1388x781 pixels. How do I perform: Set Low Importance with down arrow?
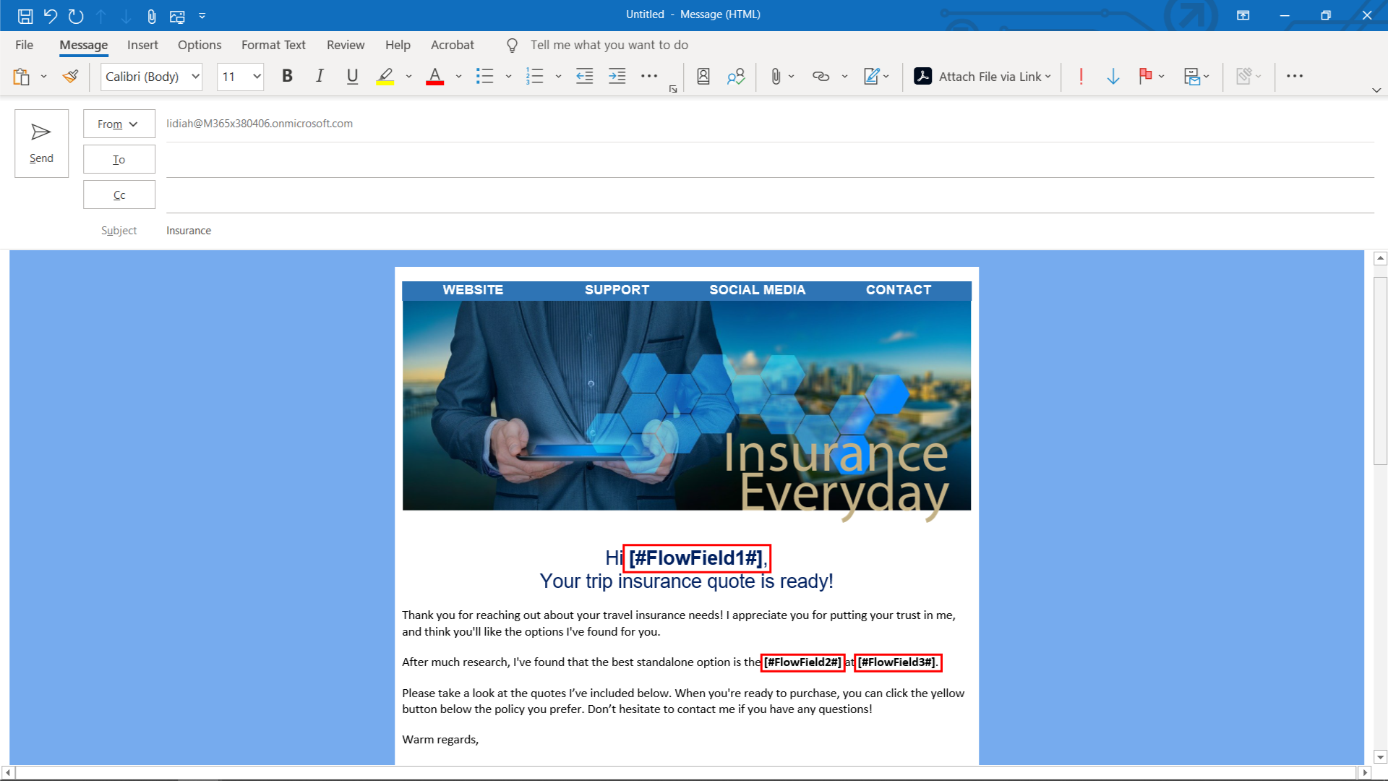1113,76
